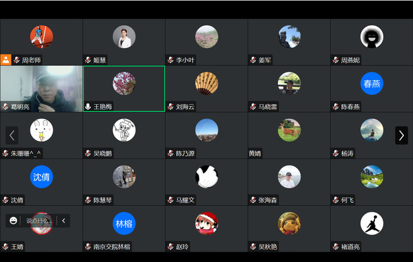413x262 pixels.
Task: Click the 黄婧 name label
Action: tap(255, 153)
